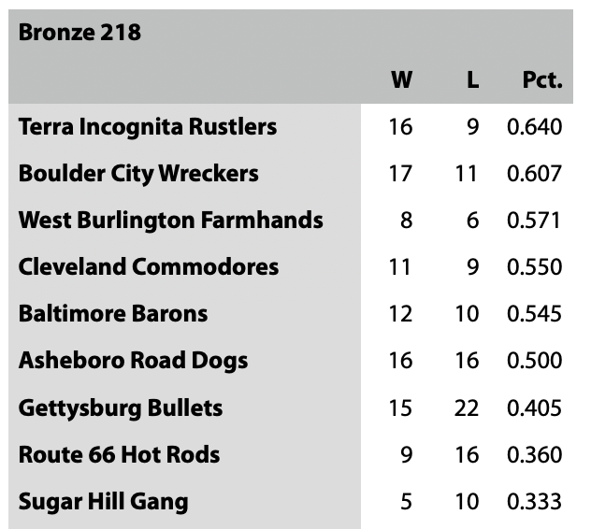Select the W column header

pyautogui.click(x=400, y=80)
